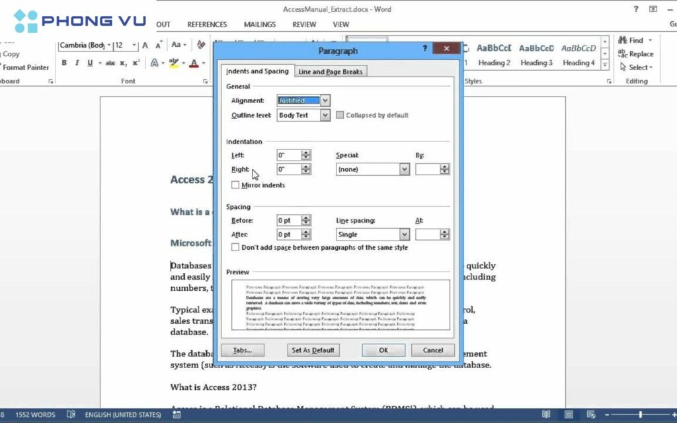Switch to Web Layout view
Viewport: 677px width, 423px height.
coord(590,414)
